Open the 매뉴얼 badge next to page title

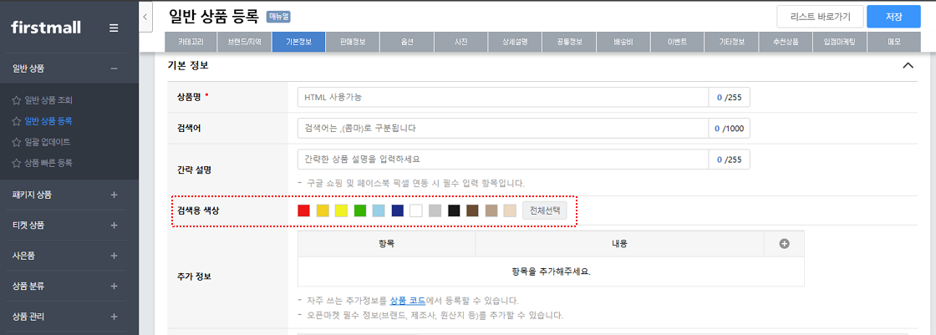tap(278, 17)
